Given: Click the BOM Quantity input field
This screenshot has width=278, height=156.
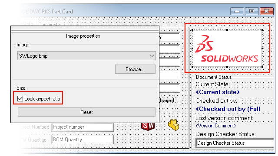Looking at the screenshot, I should coord(83,140).
